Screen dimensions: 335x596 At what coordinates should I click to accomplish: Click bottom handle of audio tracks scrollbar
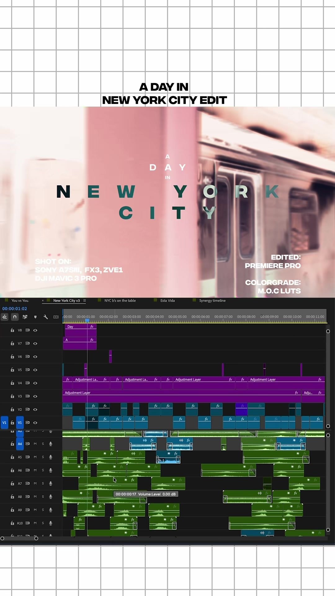pyautogui.click(x=328, y=530)
